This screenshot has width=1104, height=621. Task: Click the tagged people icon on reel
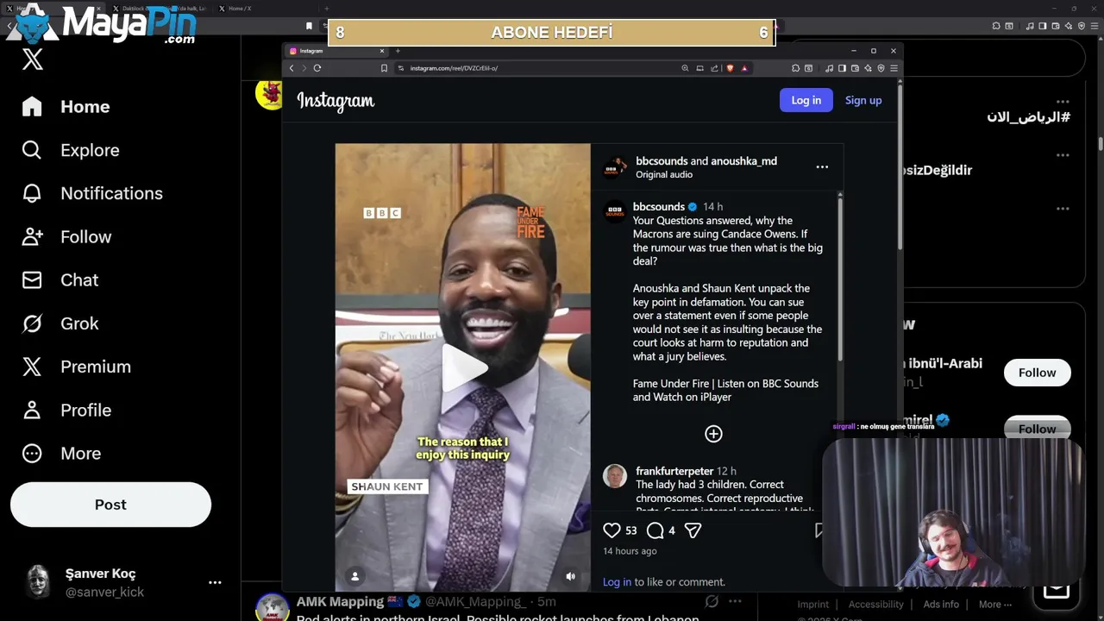pos(354,576)
